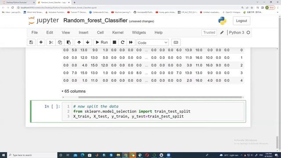Click the Logout button
Viewport: 281px width, 158px height.
(241, 21)
